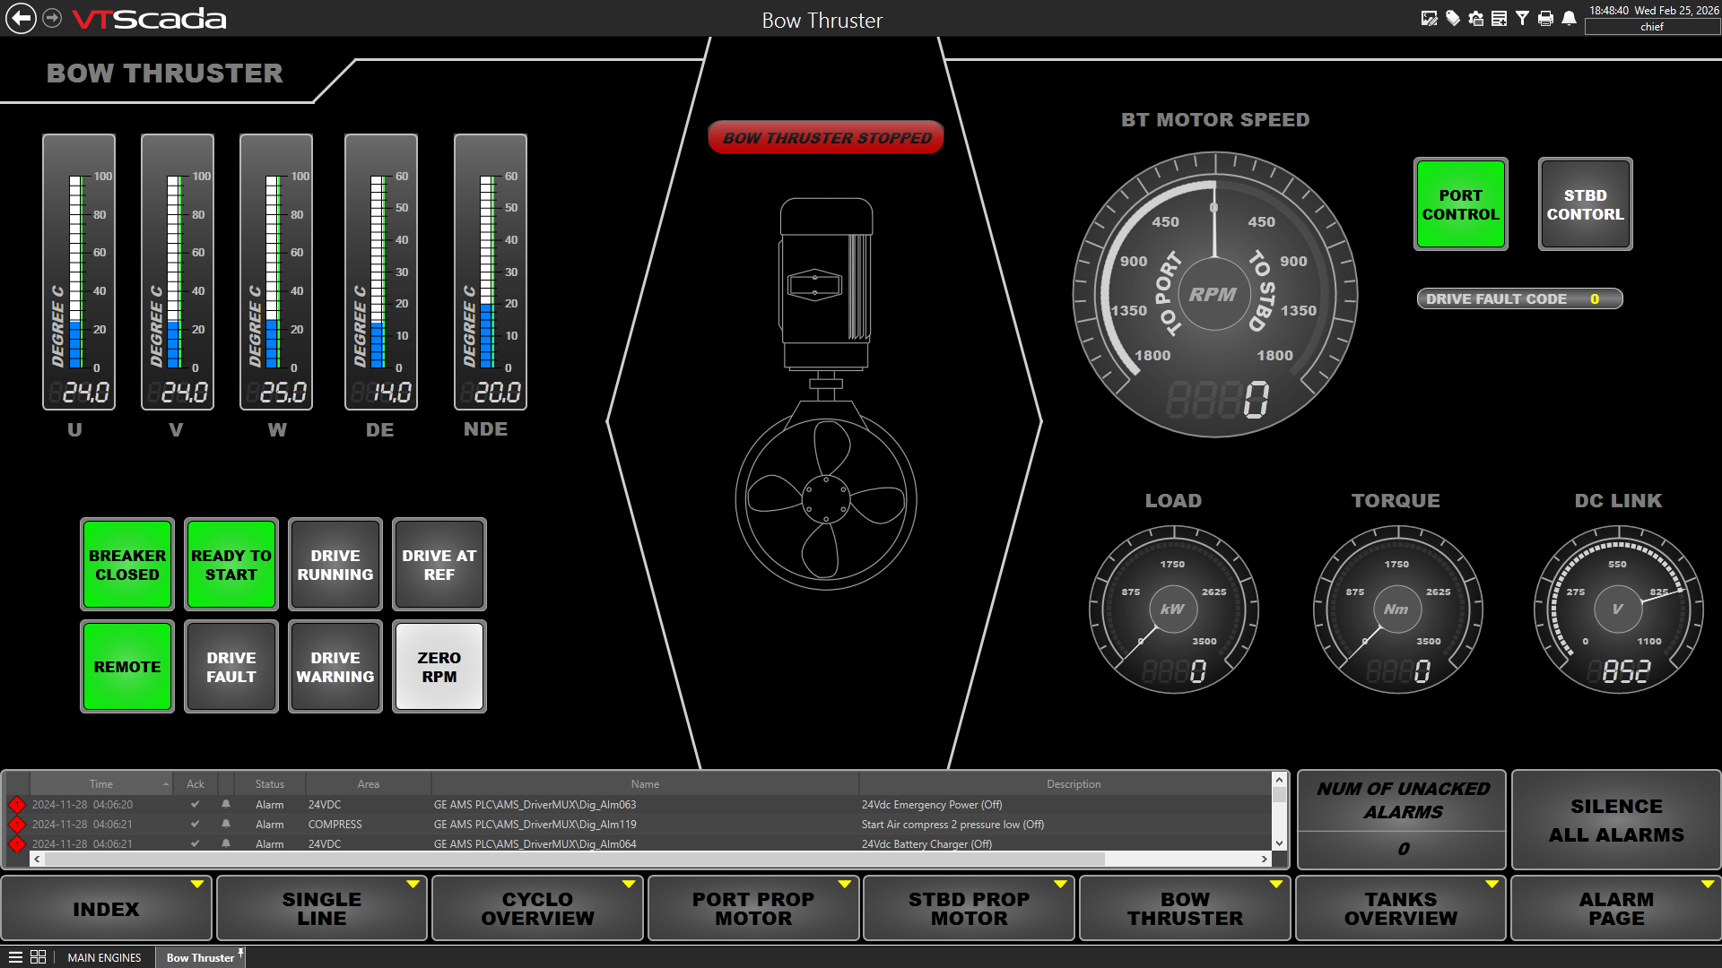Open the alarm bell icon

point(1569,18)
